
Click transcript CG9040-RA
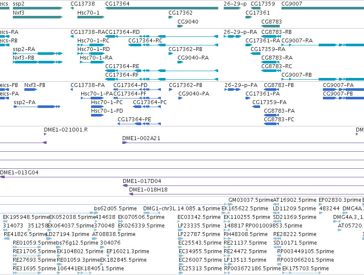click(x=181, y=62)
